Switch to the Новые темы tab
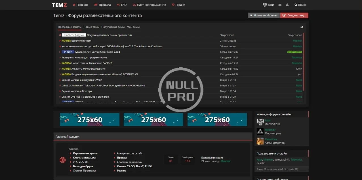The height and width of the screenshot is (180, 362). pos(91,27)
